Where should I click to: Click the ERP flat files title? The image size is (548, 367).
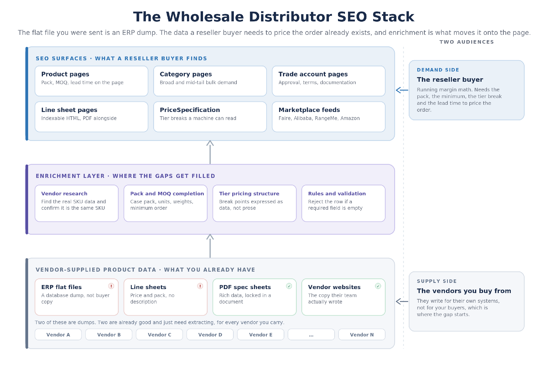click(x=61, y=287)
